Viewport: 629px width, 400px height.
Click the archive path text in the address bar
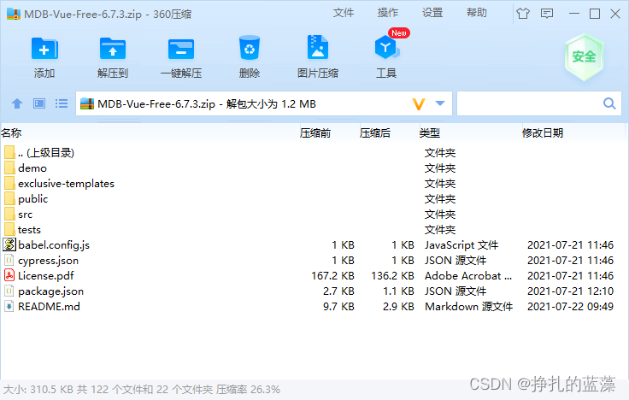[x=207, y=104]
